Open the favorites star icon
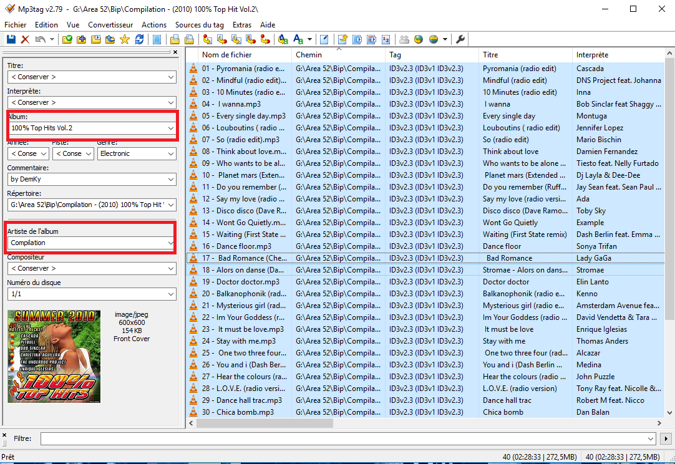 click(124, 39)
